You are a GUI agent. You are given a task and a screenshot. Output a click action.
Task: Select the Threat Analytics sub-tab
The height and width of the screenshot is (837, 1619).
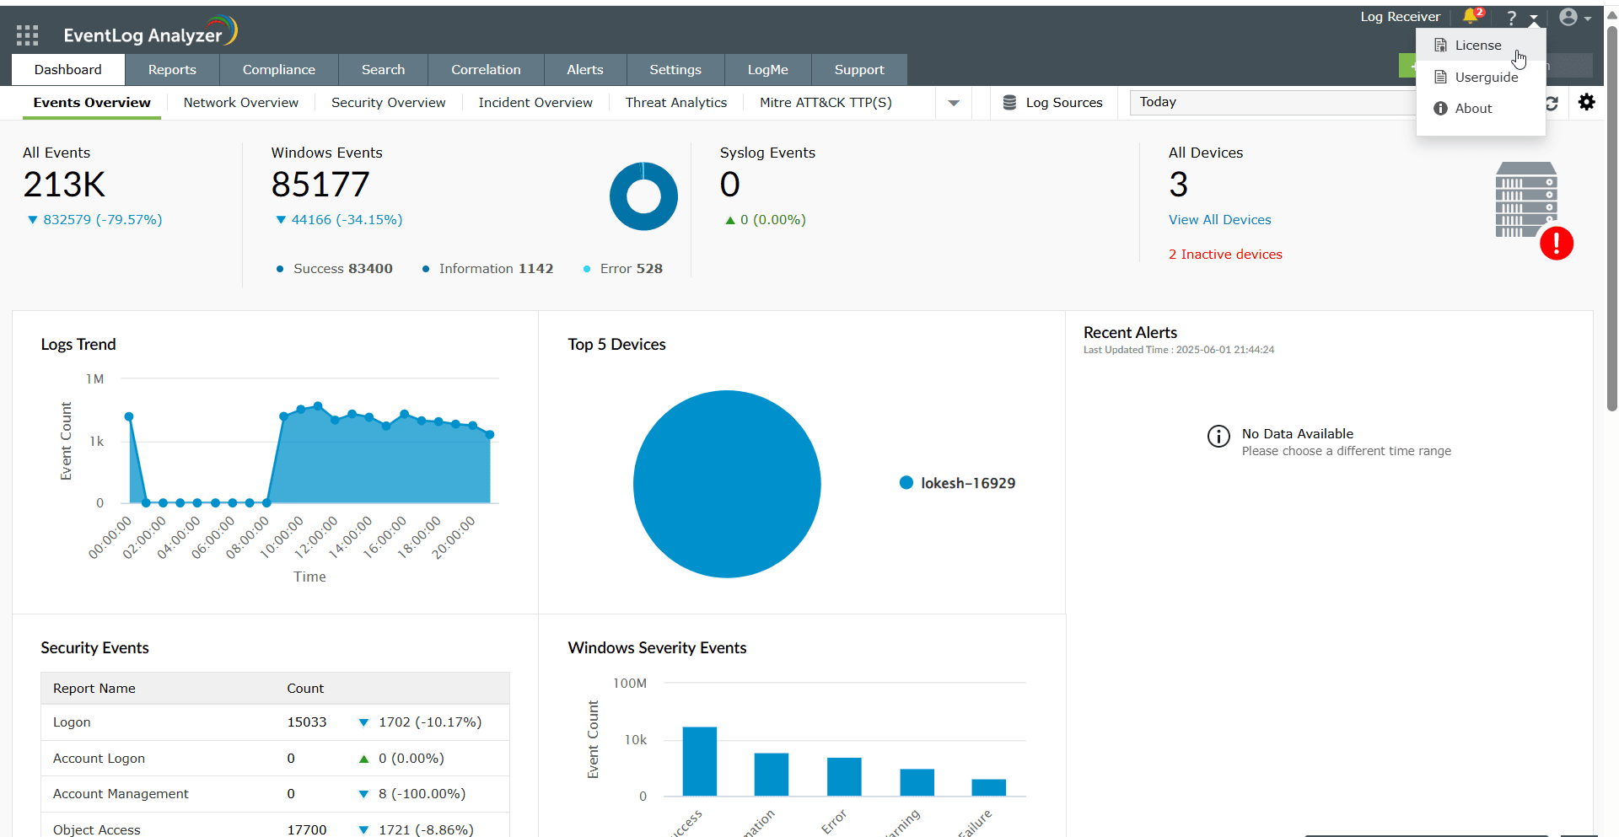(676, 103)
